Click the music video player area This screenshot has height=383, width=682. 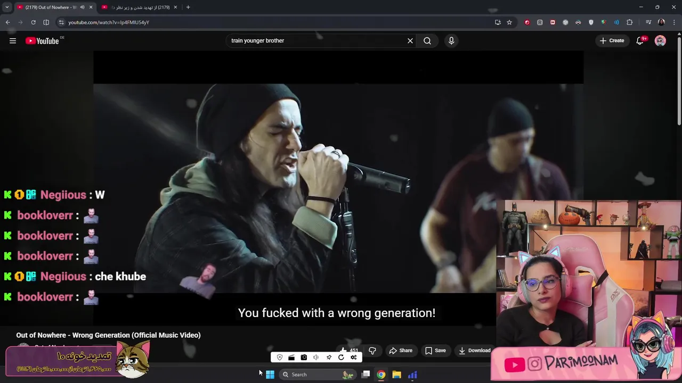click(x=338, y=188)
